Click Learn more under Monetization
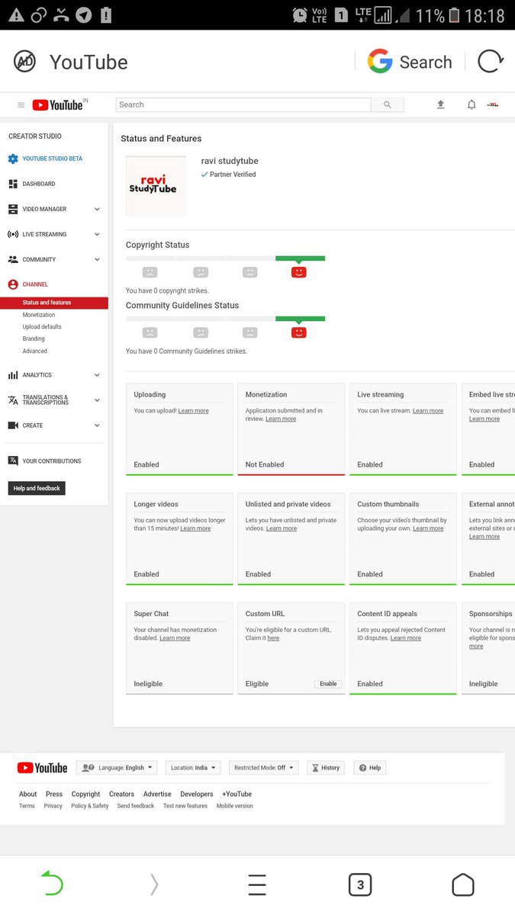Image resolution: width=515 pixels, height=915 pixels. point(281,419)
